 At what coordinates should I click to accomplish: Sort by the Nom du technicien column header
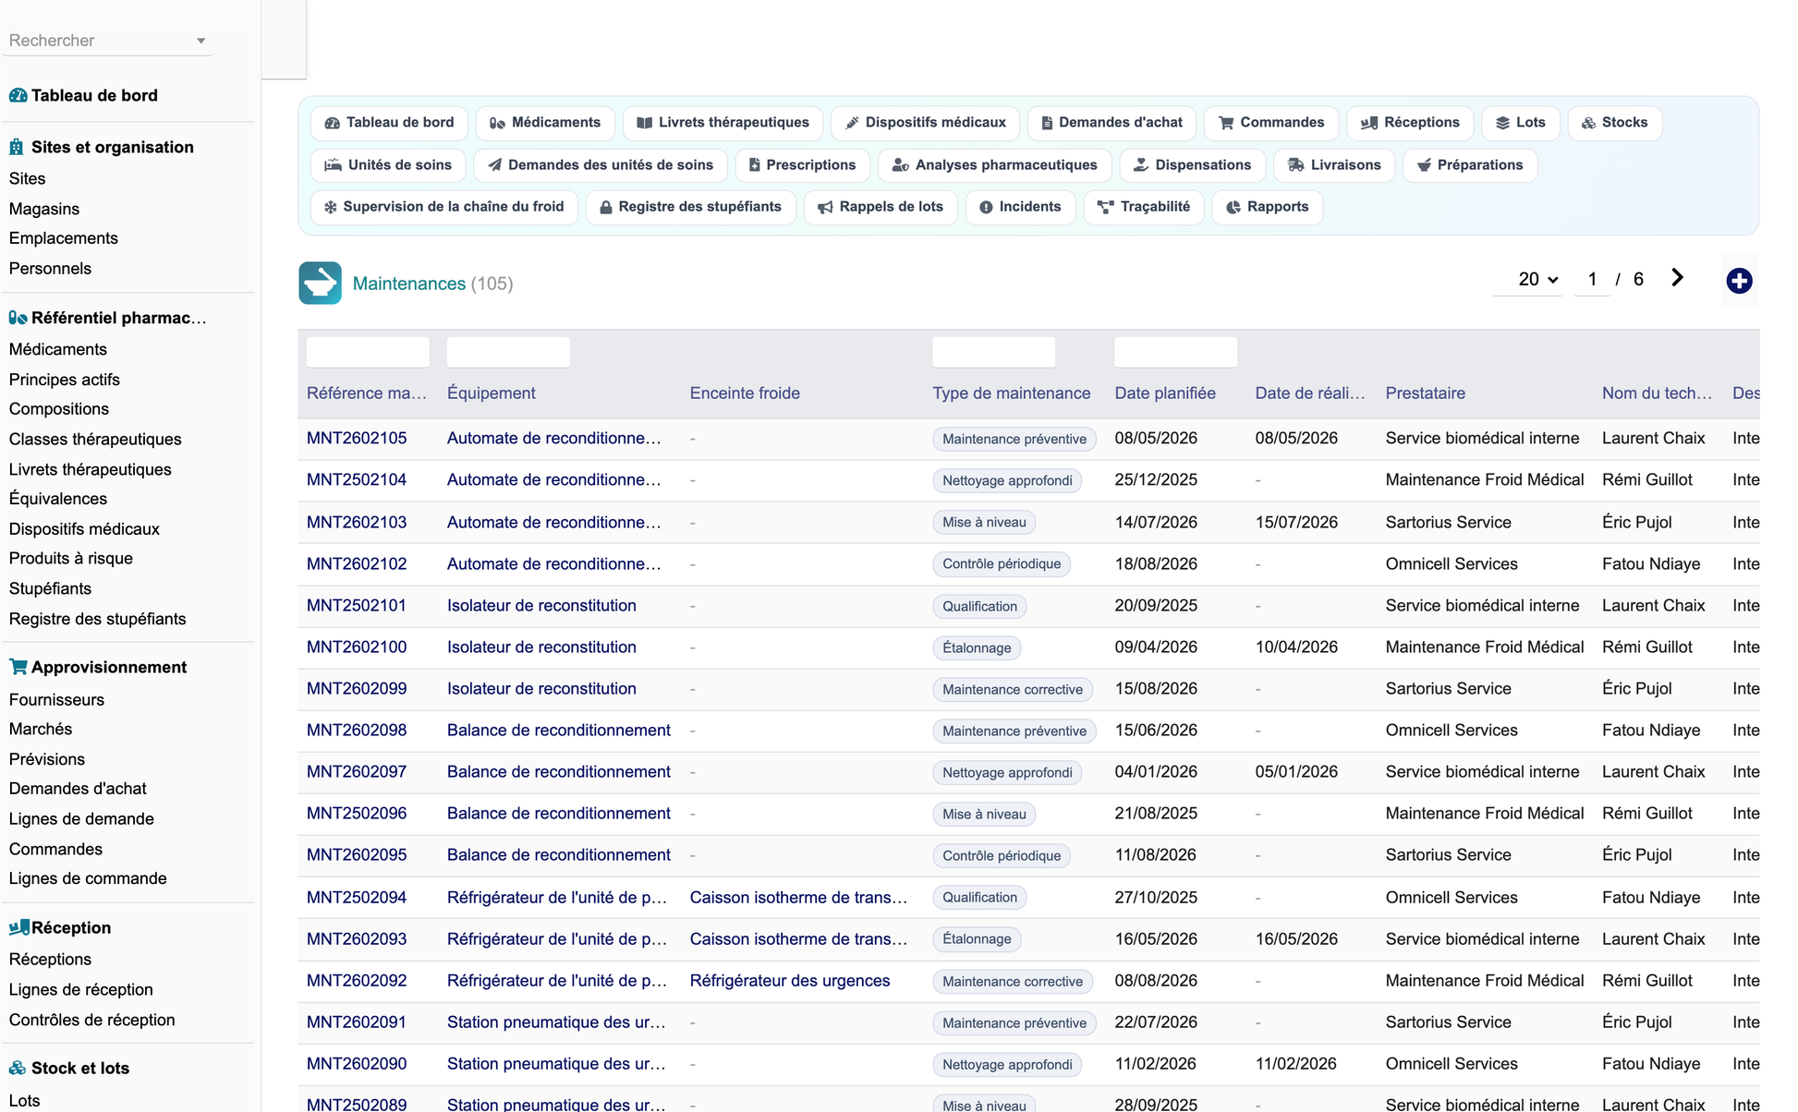pos(1657,393)
